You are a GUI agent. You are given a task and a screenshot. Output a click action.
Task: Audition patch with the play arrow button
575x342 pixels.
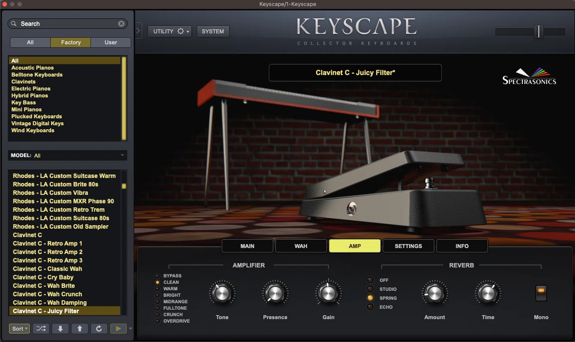click(x=118, y=329)
